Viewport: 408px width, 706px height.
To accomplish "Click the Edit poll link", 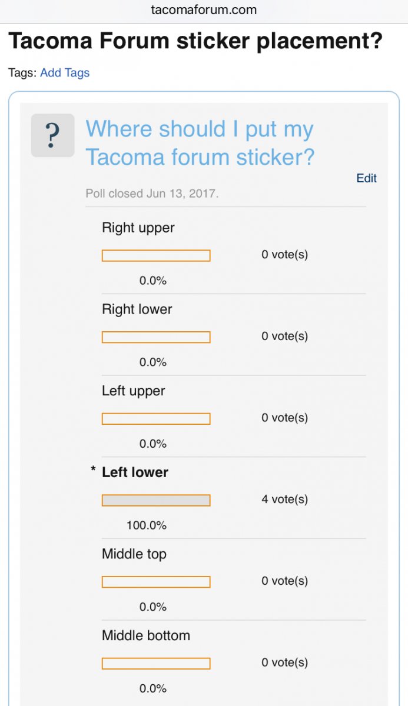I will click(366, 178).
